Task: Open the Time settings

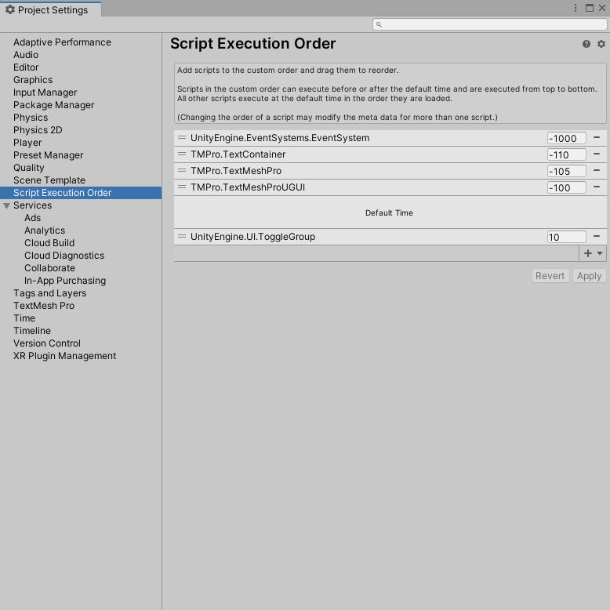Action: [24, 318]
